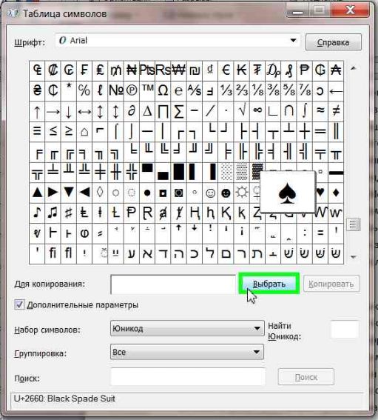Select the trademark ™ character
Screen dimensions: 378x420
coord(147,91)
